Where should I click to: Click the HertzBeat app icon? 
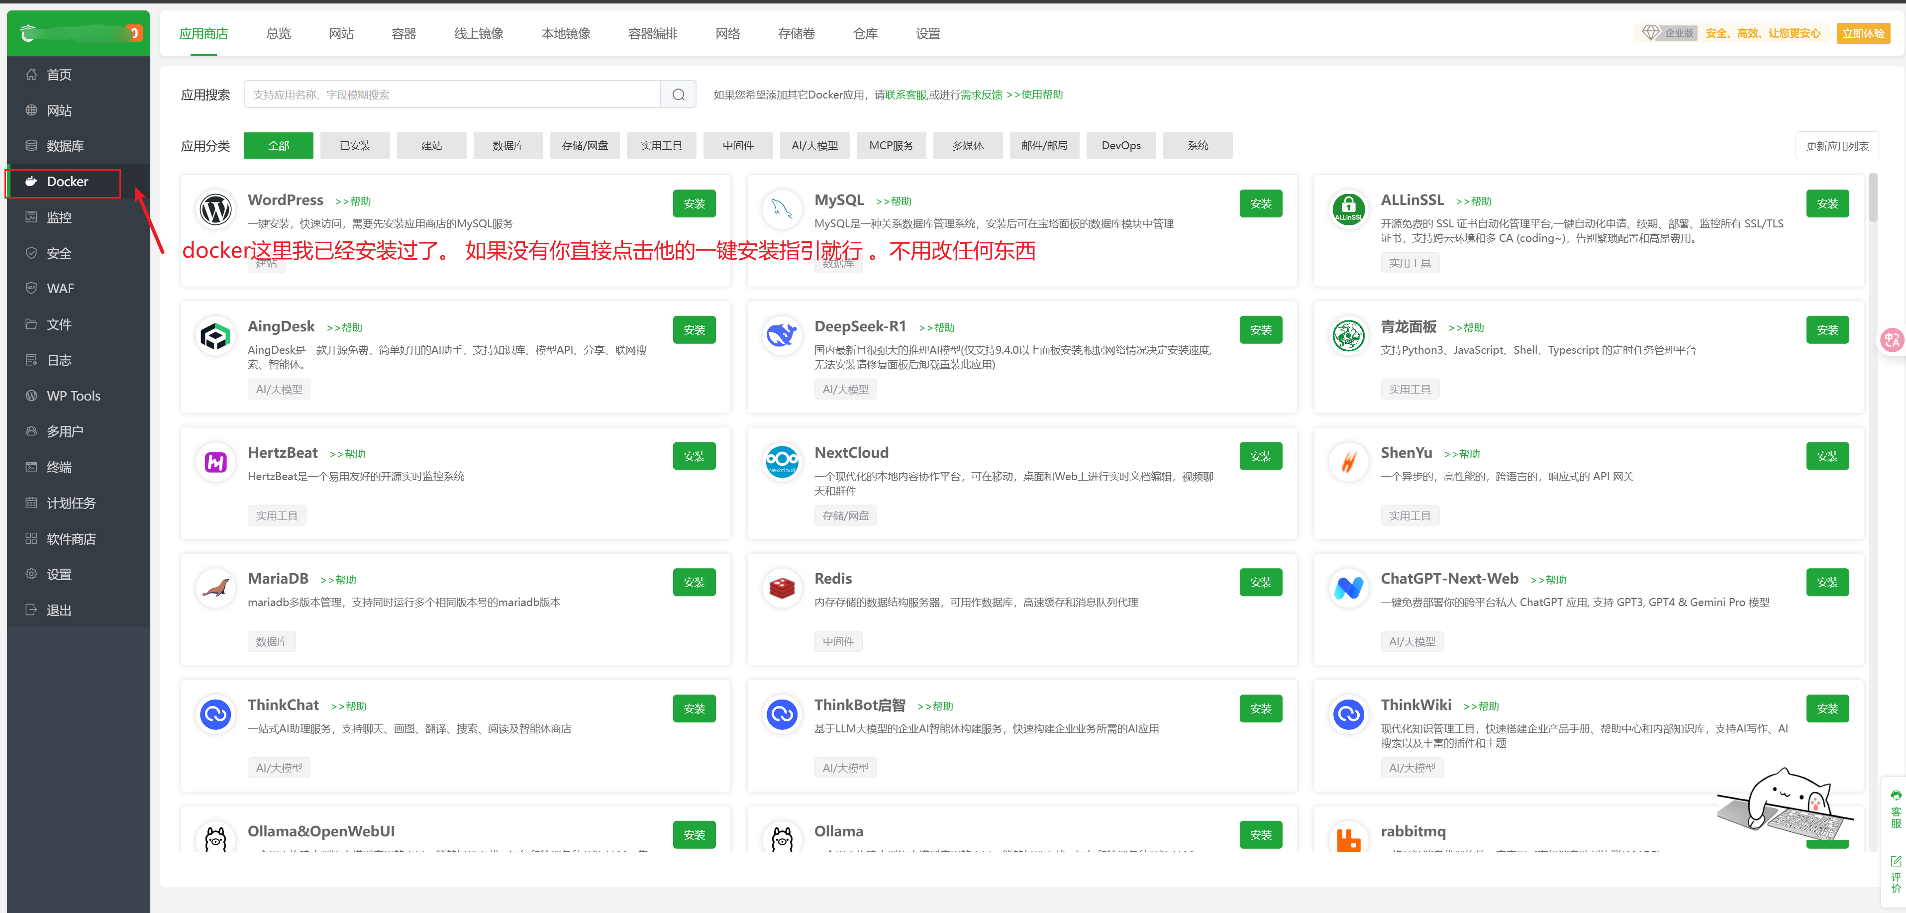click(215, 462)
